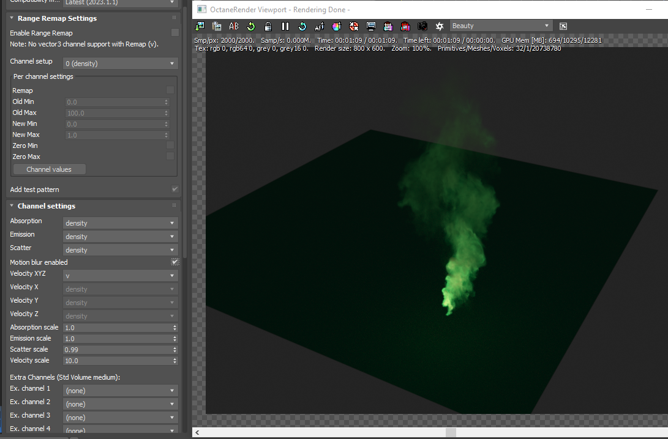
Task: Toggle the Zero Max checkbox
Action: [170, 157]
